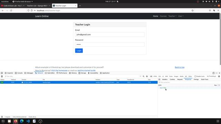Open Firefox Web Browser app menu
This screenshot has width=221, height=124.
coord(22,1)
